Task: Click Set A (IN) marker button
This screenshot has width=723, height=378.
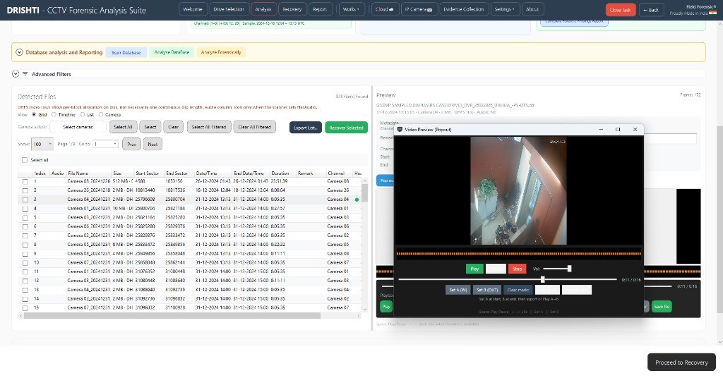Action: point(458,290)
